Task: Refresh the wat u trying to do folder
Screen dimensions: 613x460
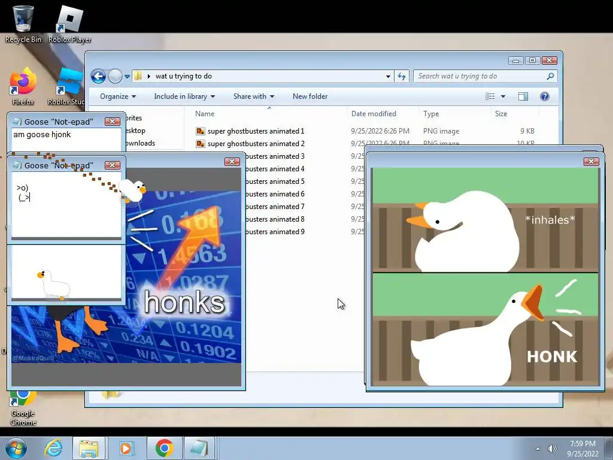Action: tap(402, 76)
